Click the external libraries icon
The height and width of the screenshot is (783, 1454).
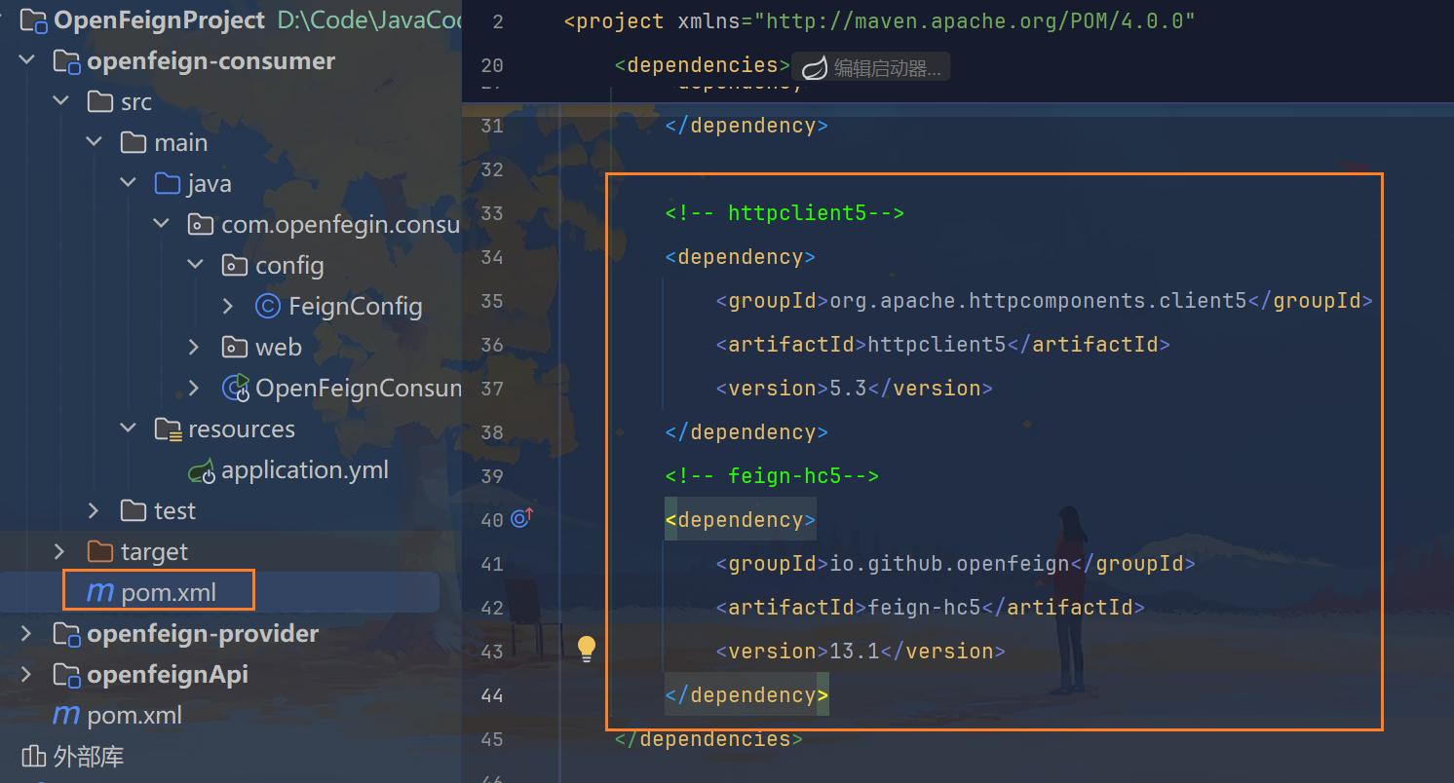(x=34, y=757)
